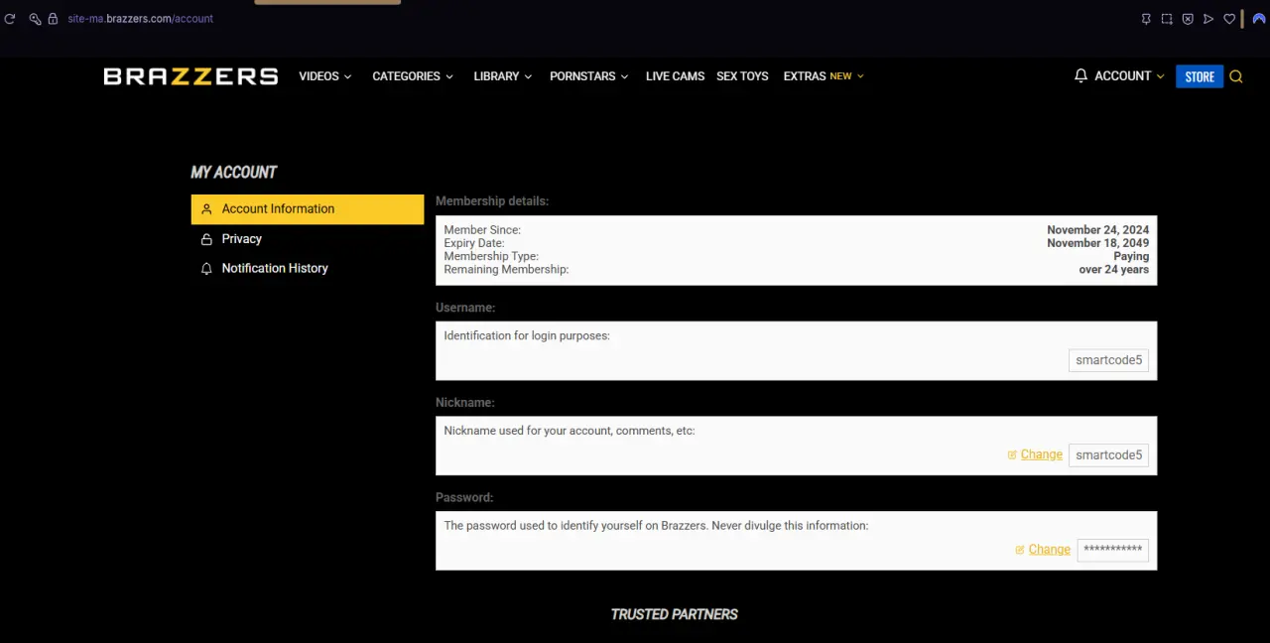Open saved passwords via the key icon
The height and width of the screenshot is (643, 1270).
tap(35, 18)
